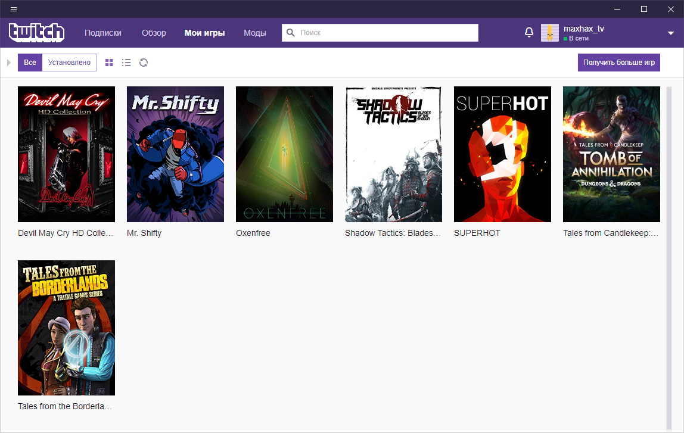Viewport: 684px width, 433px height.
Task: Open the Моды tab
Action: click(x=255, y=33)
